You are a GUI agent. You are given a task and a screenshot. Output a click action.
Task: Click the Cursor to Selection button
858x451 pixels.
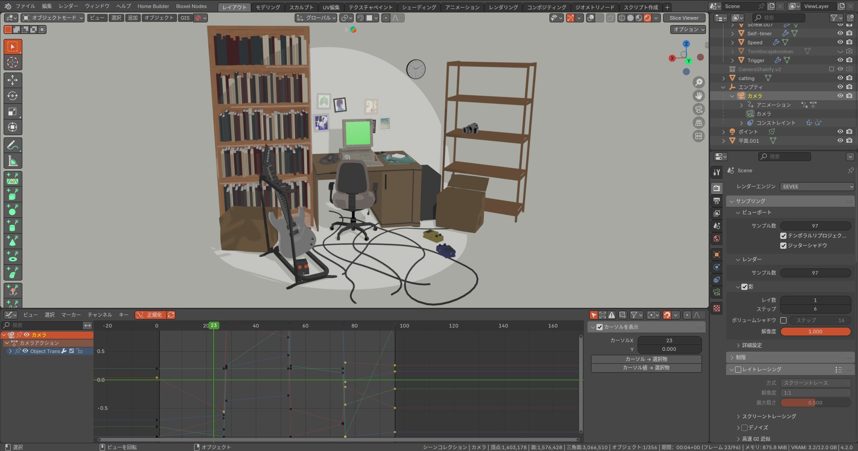(x=646, y=359)
